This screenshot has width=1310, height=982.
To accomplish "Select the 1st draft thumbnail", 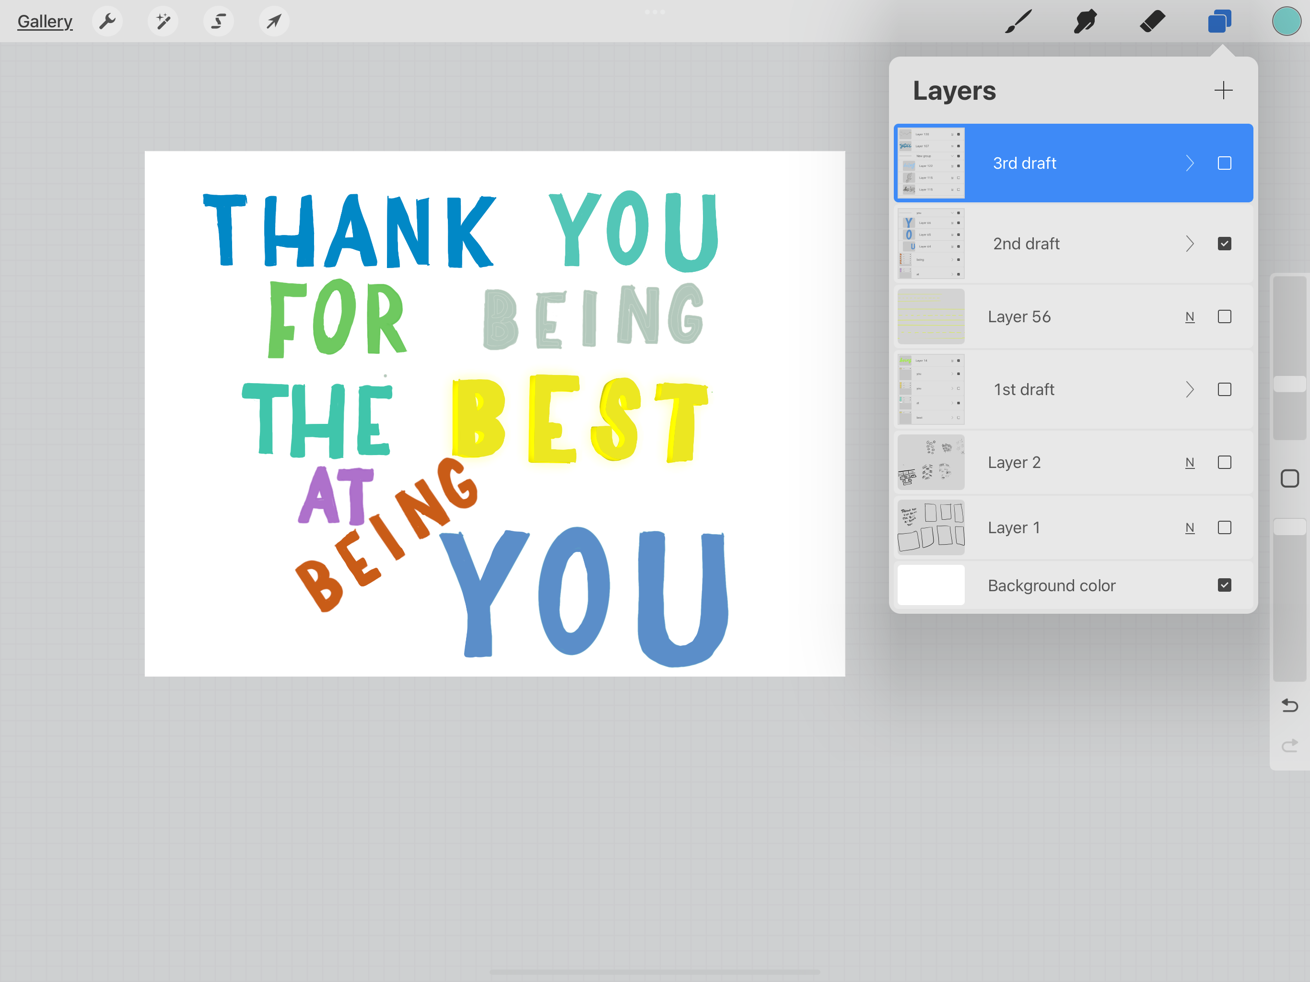I will click(931, 389).
